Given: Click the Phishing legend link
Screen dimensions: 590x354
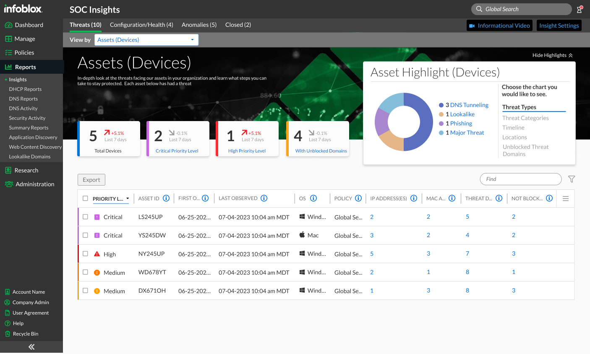Looking at the screenshot, I should (461, 124).
